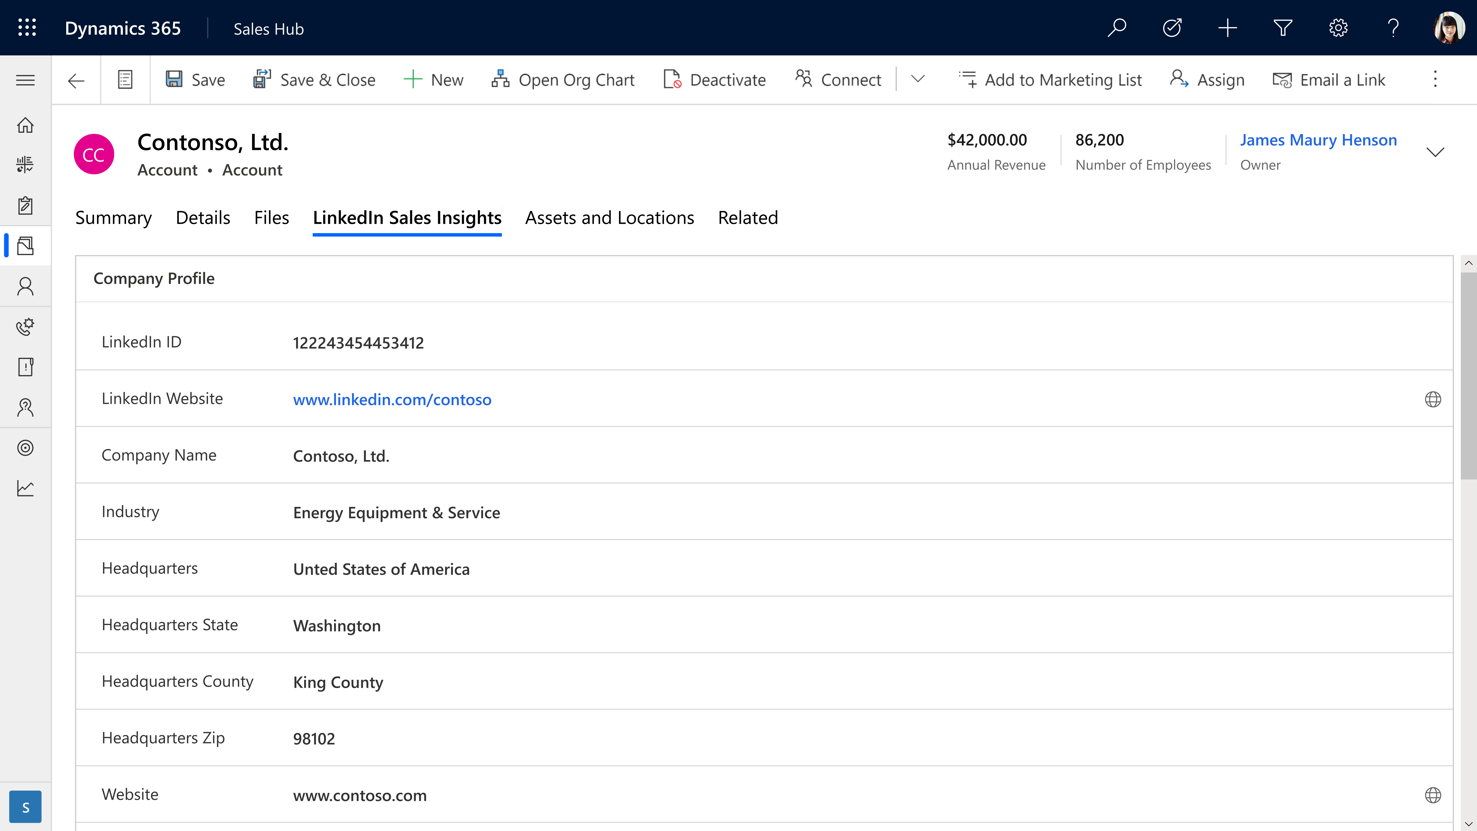Open Settings gear in the top bar
The height and width of the screenshot is (831, 1477).
(x=1338, y=27)
